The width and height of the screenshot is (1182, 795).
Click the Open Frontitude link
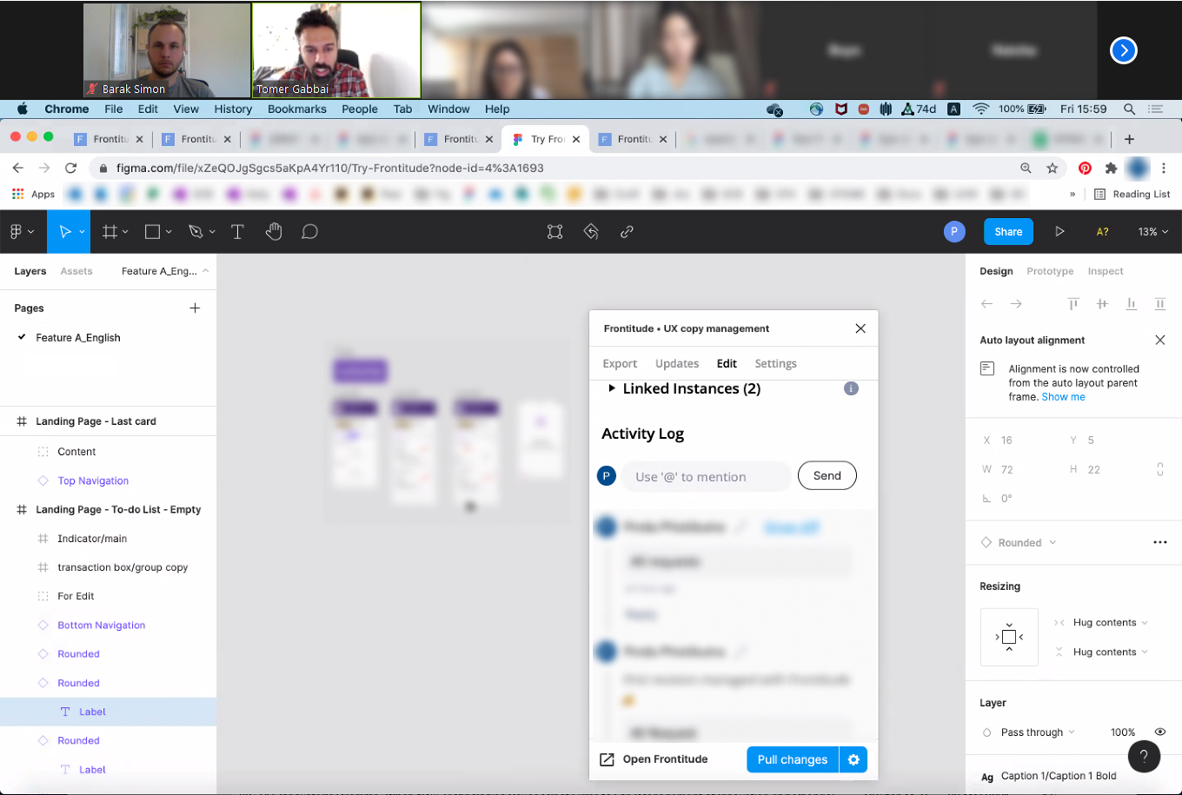click(654, 759)
